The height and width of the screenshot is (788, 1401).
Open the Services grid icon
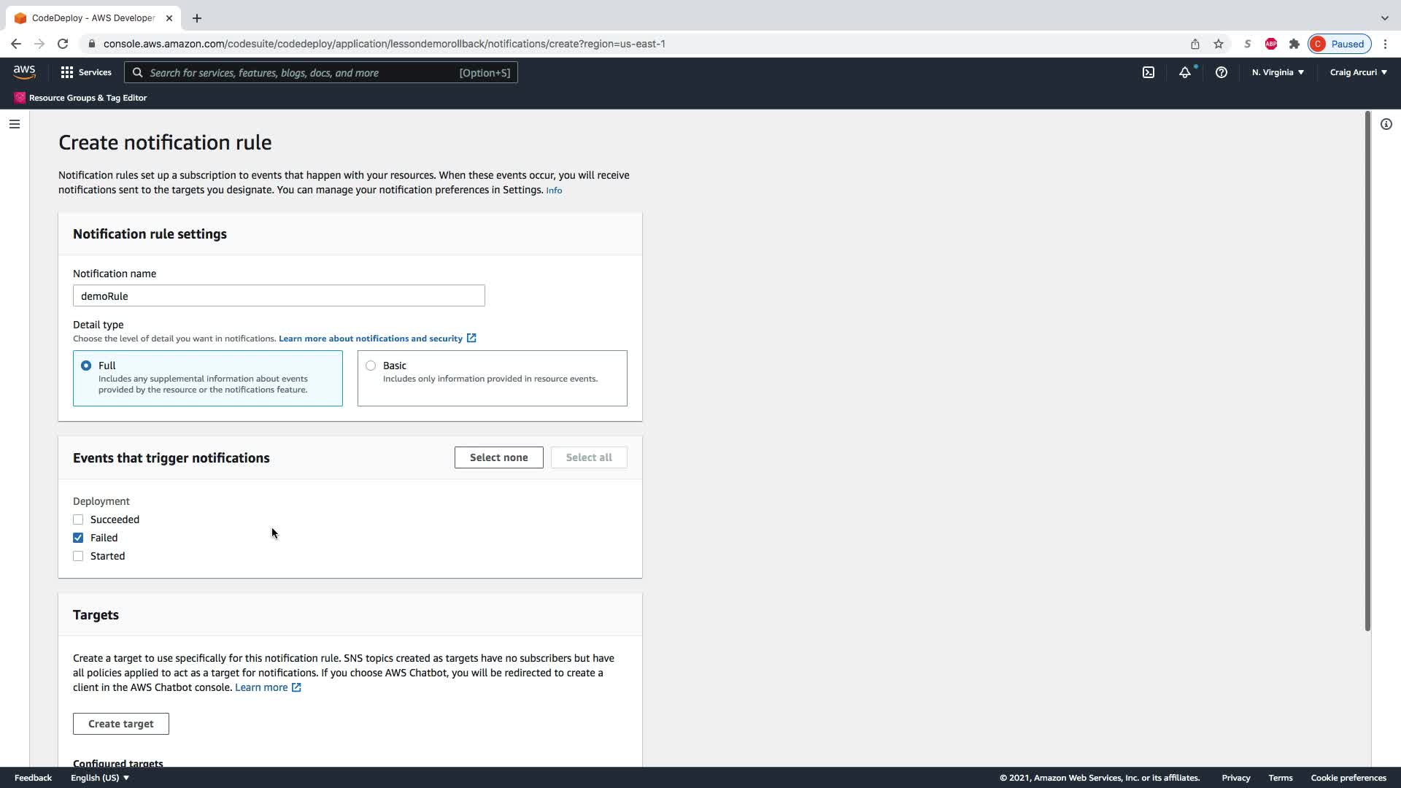pos(67,72)
